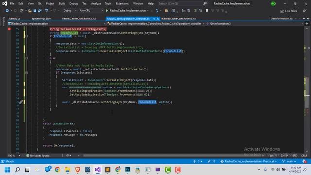Open the main branch dropdown
The image size is (311, 175).
coord(289,161)
